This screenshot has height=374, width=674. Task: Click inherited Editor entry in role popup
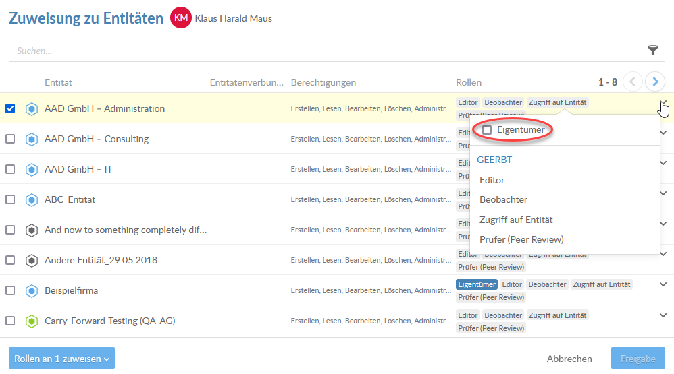[492, 180]
